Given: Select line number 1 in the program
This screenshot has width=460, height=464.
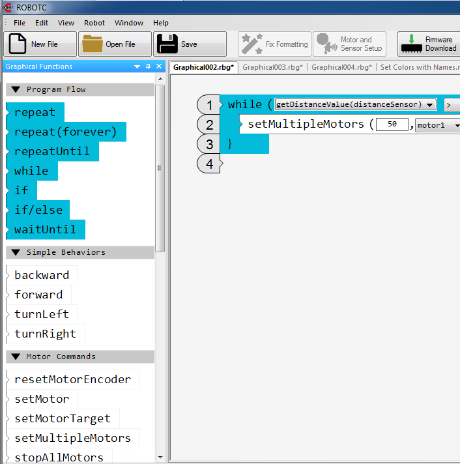Looking at the screenshot, I should point(209,105).
